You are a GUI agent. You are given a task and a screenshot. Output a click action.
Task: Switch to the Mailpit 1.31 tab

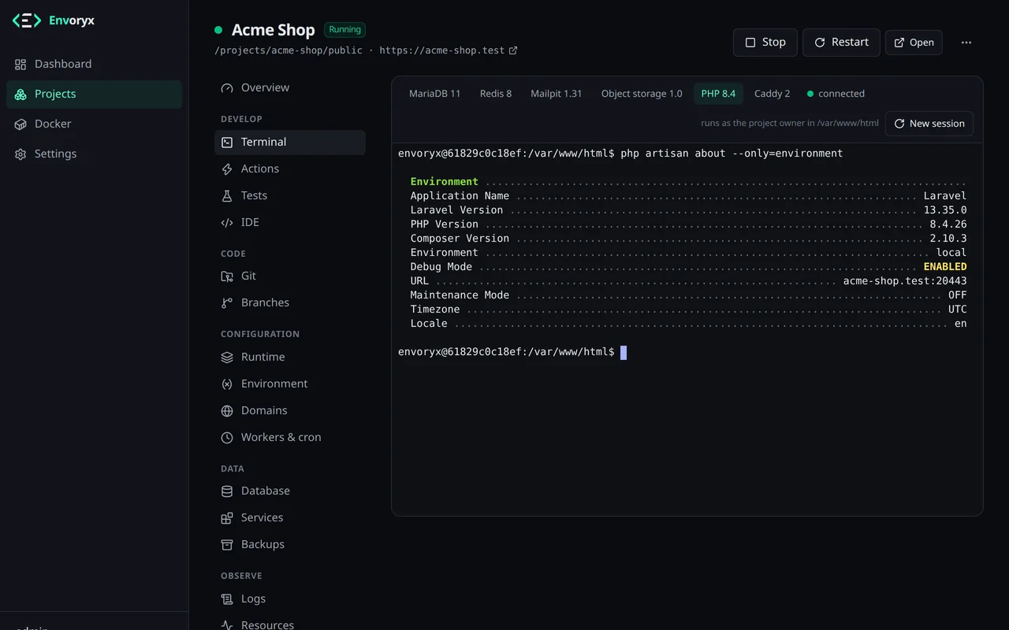(557, 94)
